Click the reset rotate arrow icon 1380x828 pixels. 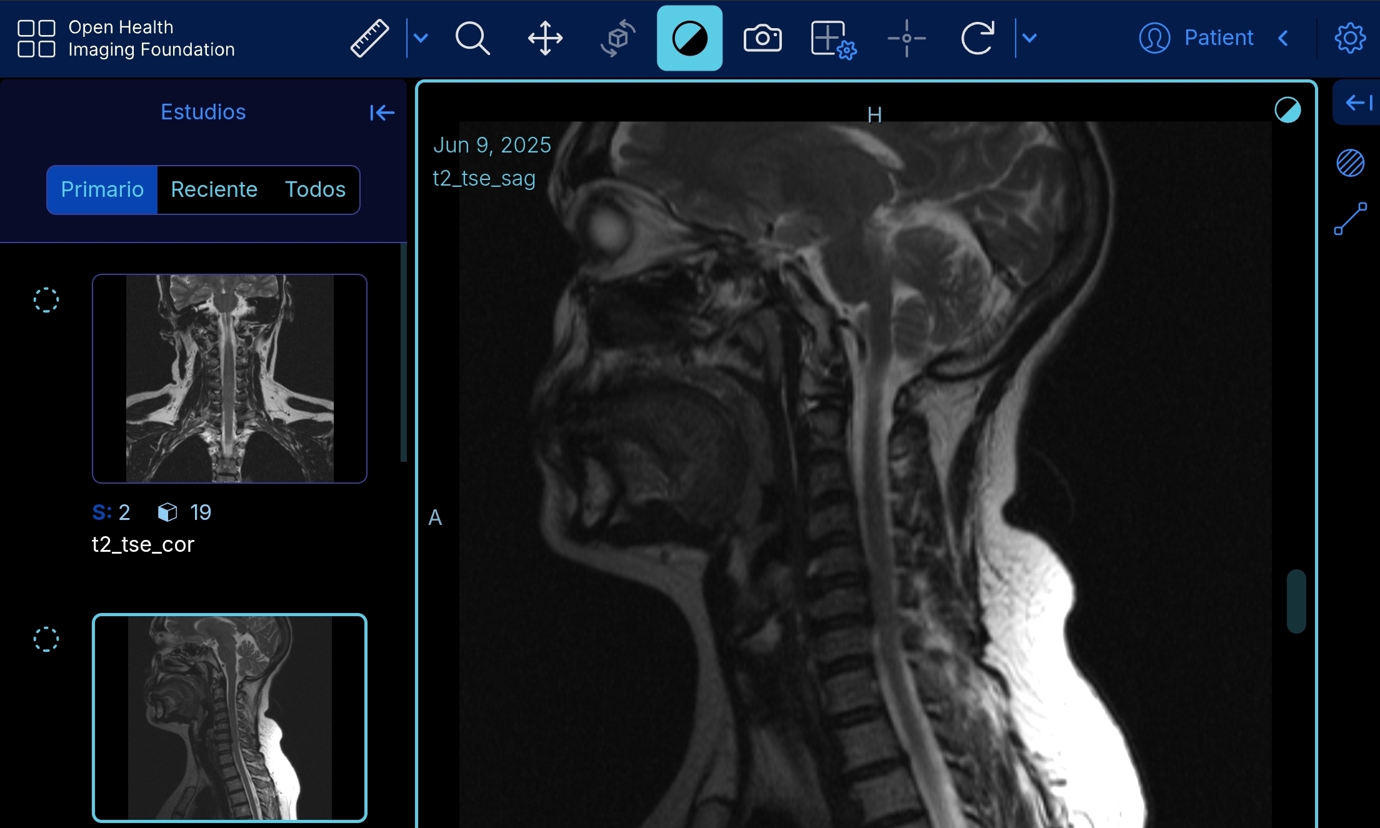[977, 38]
